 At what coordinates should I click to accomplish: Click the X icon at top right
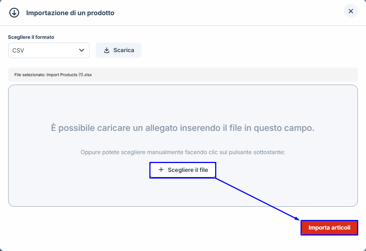[350, 11]
